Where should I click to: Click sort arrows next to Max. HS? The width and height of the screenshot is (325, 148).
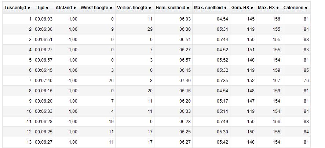click(x=278, y=8)
